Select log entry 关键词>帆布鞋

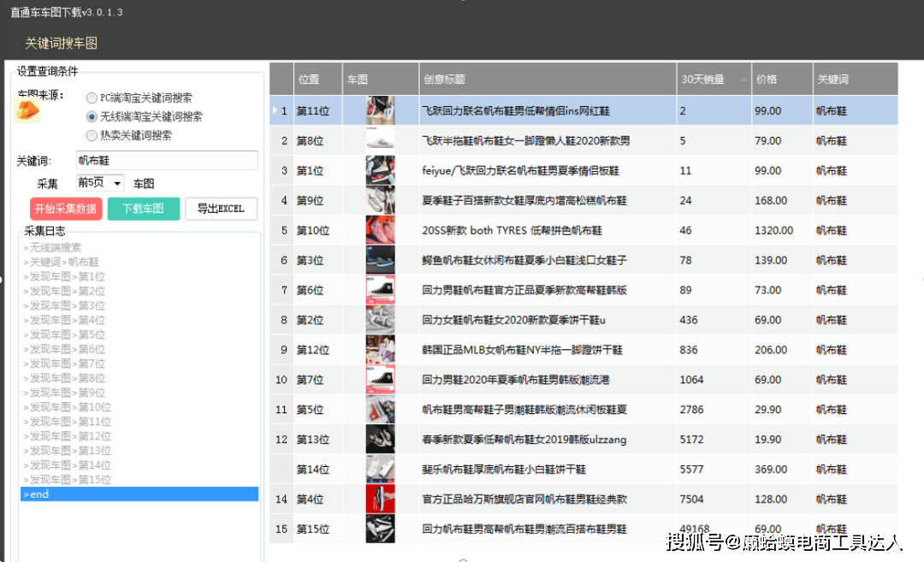[62, 262]
